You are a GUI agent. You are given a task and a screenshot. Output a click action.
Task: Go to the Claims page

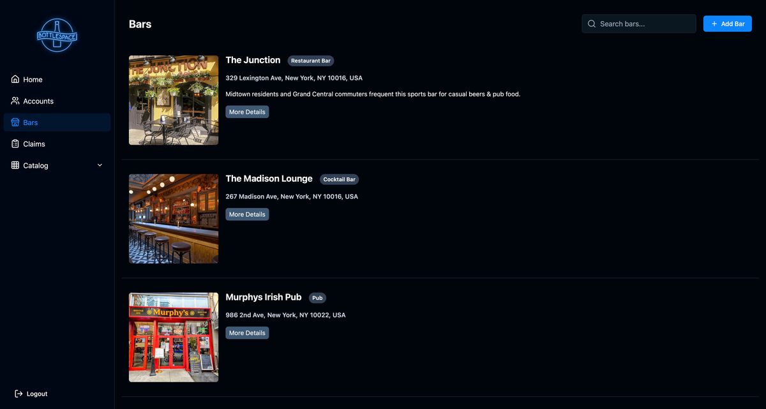coord(34,144)
